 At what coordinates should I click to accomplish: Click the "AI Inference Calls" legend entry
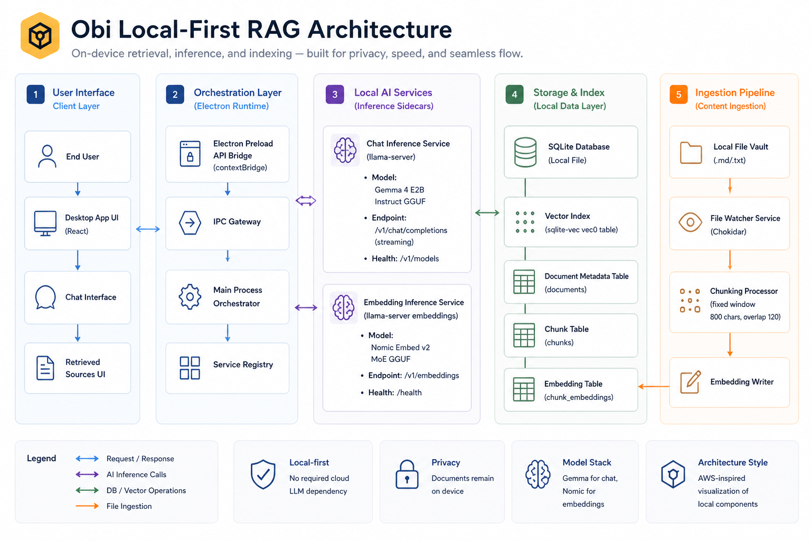pos(136,474)
